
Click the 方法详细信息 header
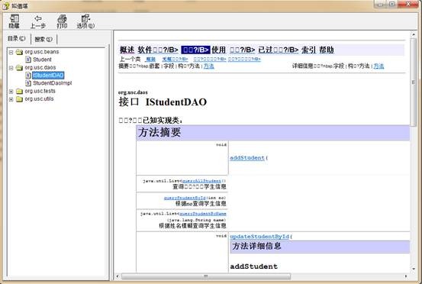[x=320, y=247]
